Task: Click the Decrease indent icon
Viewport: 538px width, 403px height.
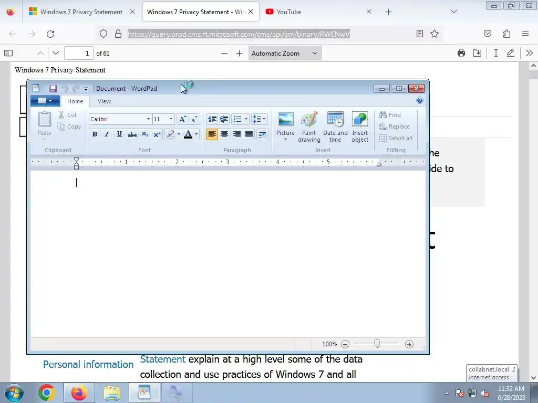Action: tap(212, 119)
